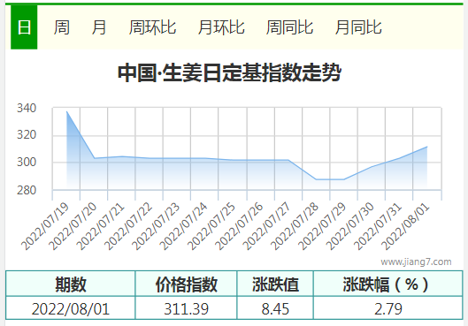Screen dimensions: 468x326
Task: Click the 340 y-axis label
Action: point(27,108)
